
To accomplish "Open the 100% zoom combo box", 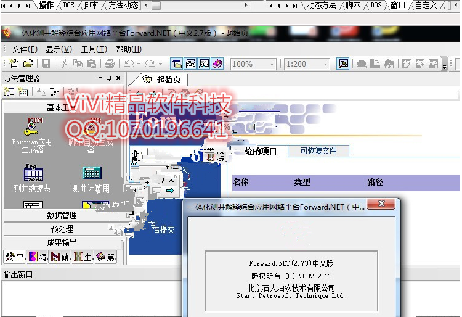I will 253,64.
